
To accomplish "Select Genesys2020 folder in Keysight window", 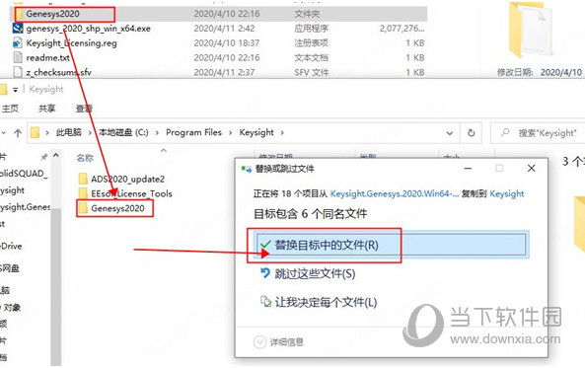I will [117, 208].
